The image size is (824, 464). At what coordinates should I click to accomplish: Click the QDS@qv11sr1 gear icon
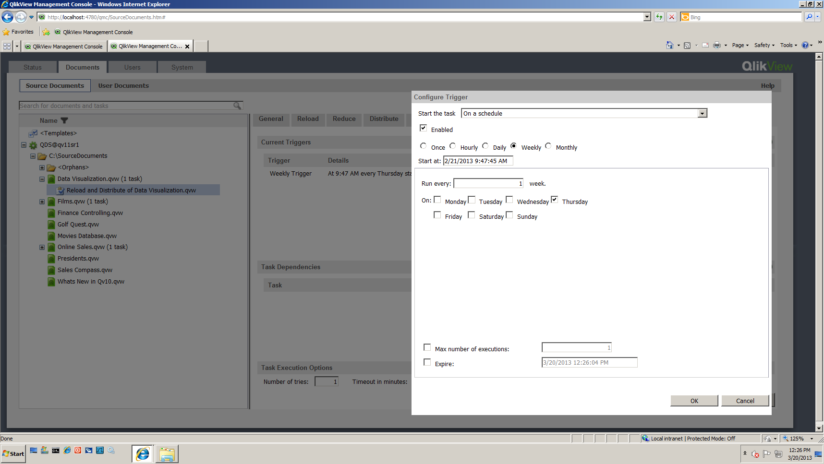click(33, 144)
